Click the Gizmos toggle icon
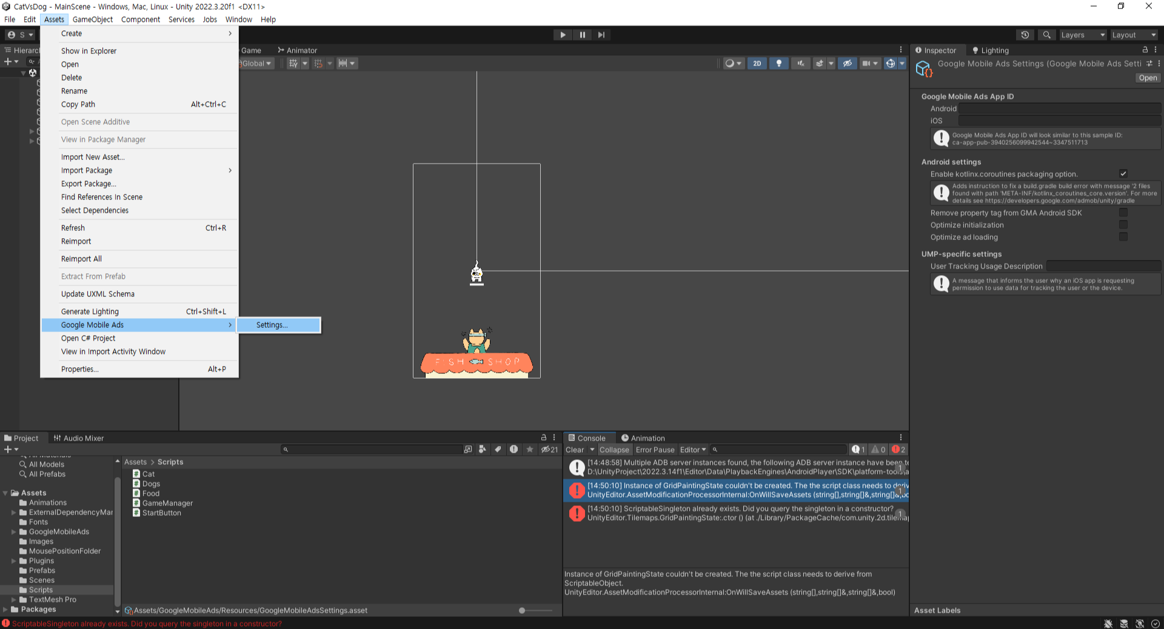This screenshot has width=1164, height=629. (x=890, y=63)
